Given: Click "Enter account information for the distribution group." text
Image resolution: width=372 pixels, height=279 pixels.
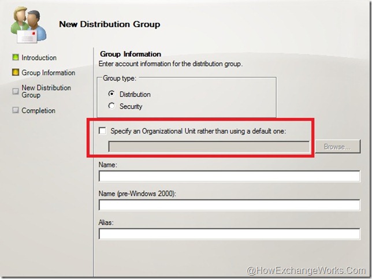Looking at the screenshot, I should tap(170, 64).
